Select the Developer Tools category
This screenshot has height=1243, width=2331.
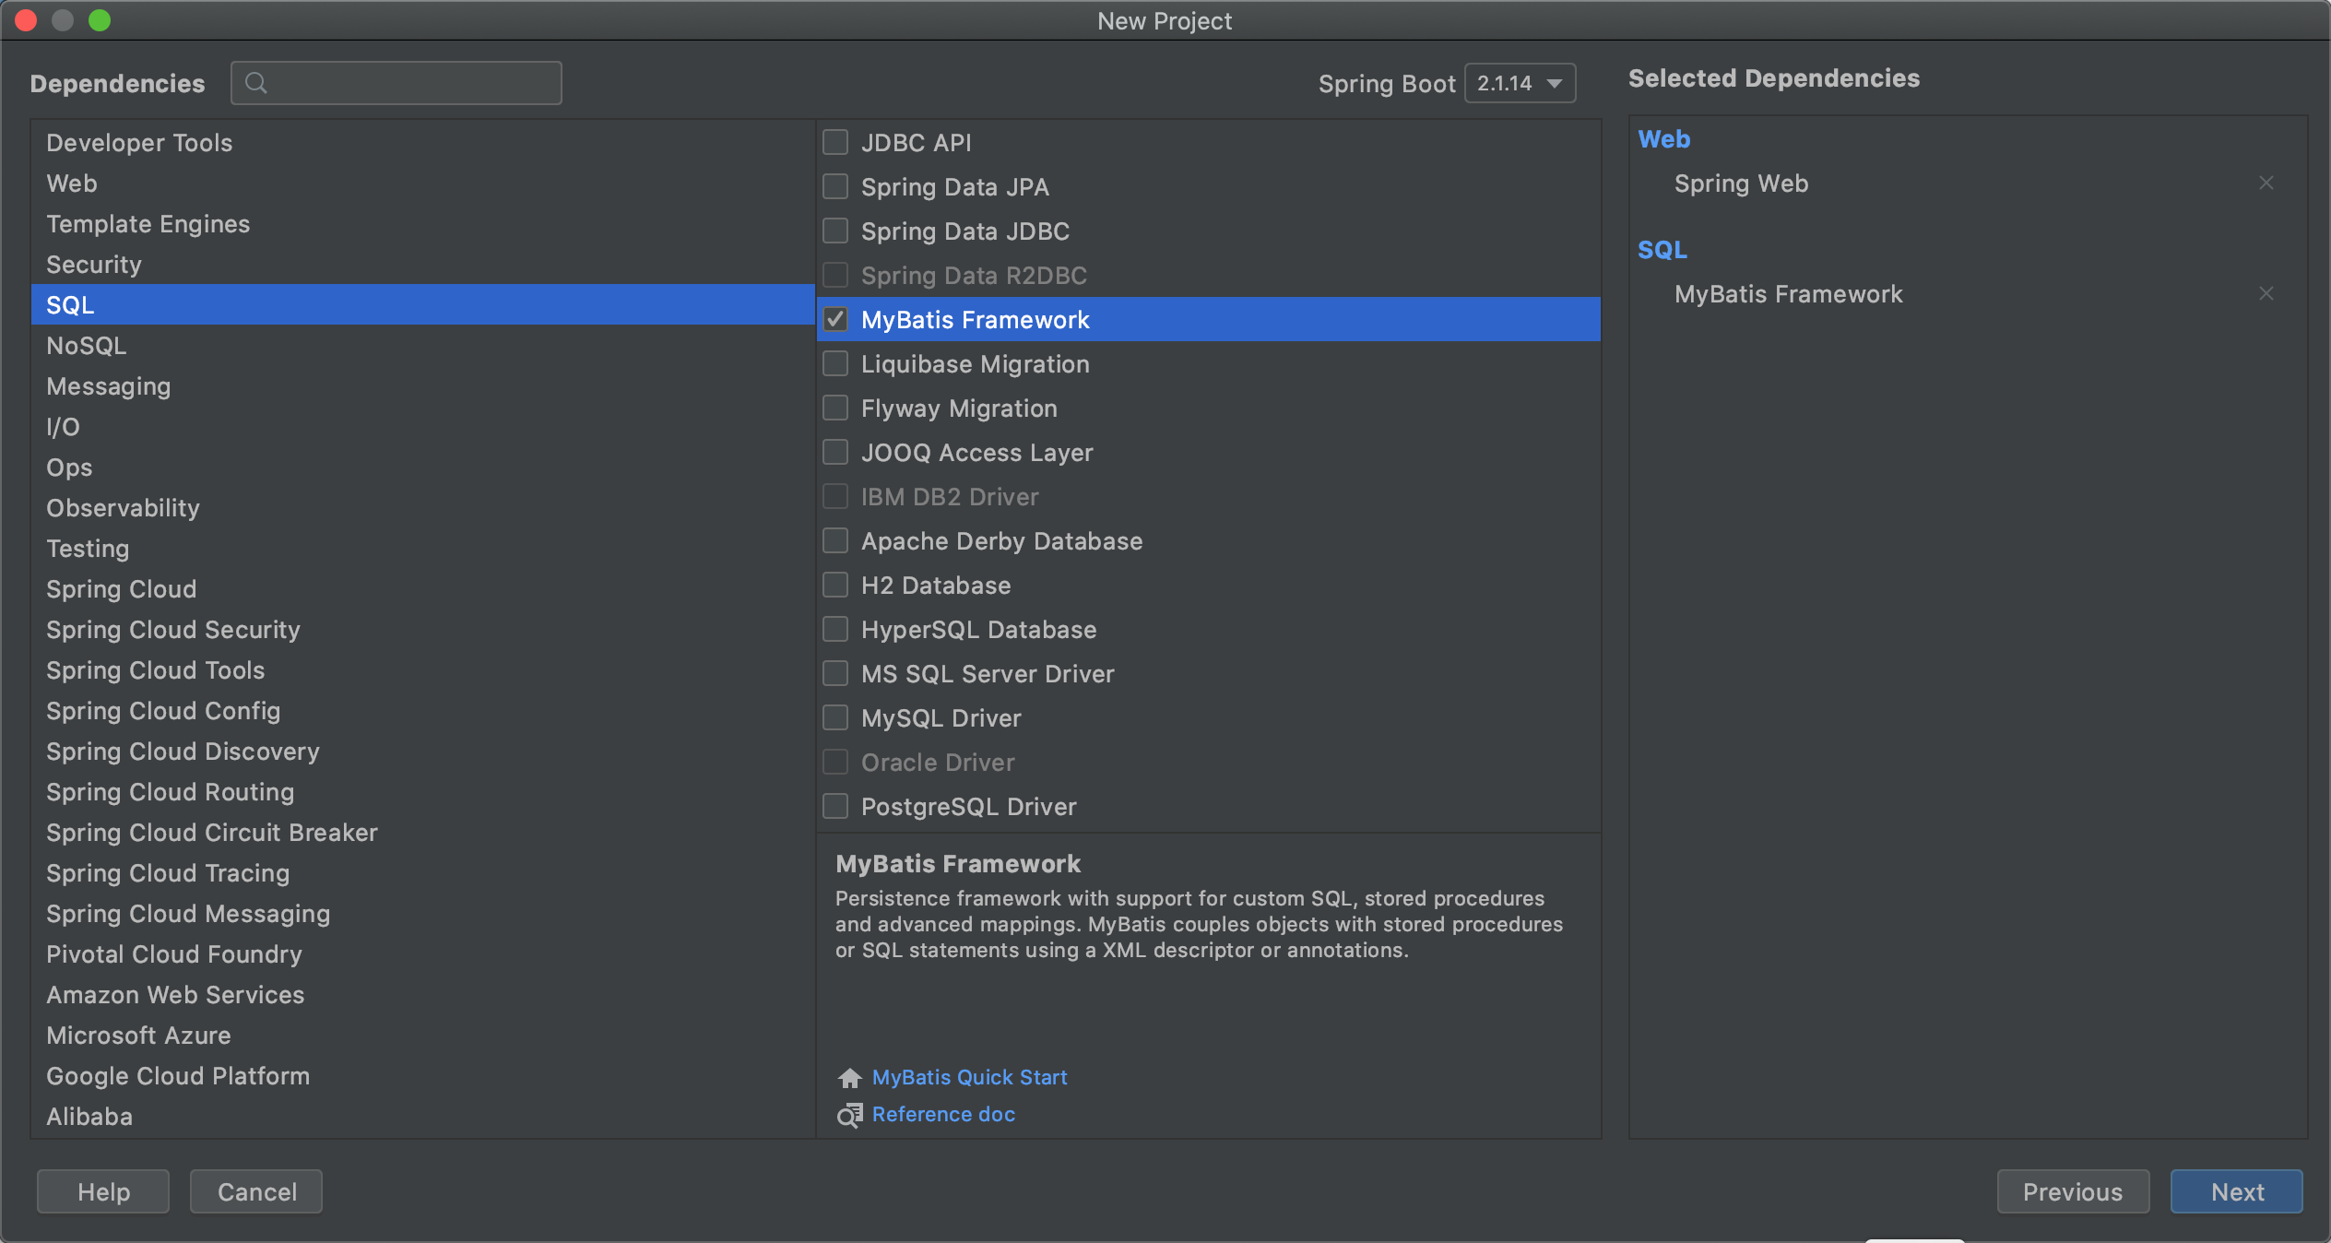[423, 143]
